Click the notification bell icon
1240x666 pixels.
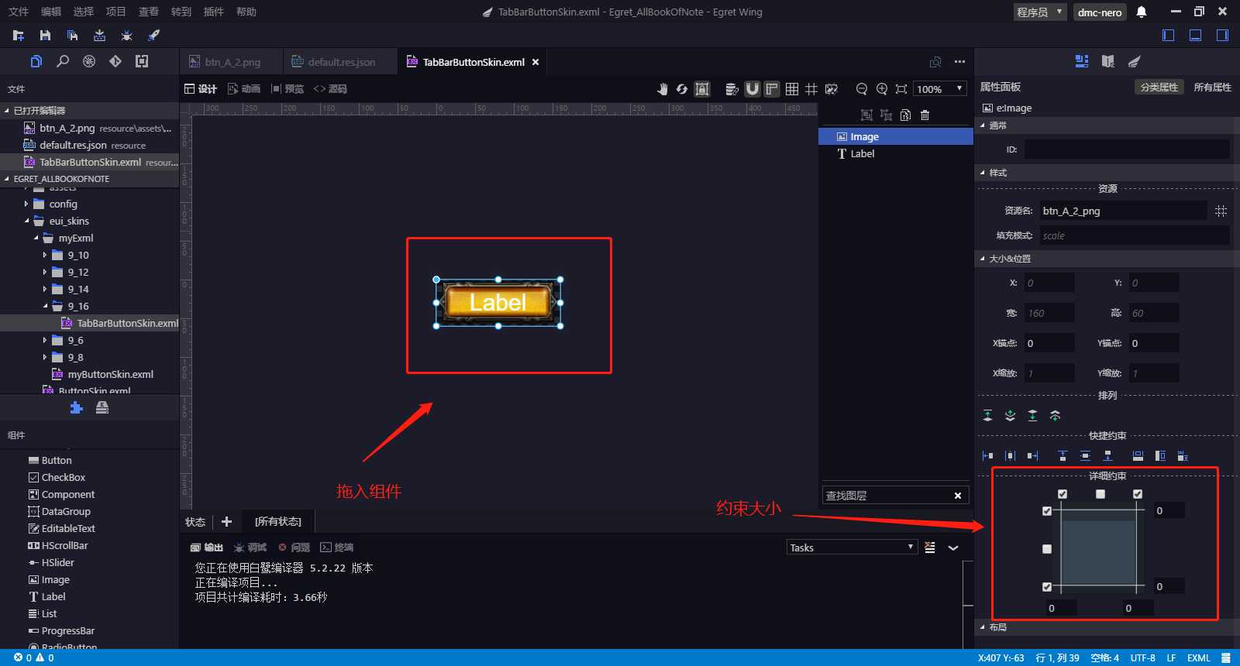[1142, 12]
